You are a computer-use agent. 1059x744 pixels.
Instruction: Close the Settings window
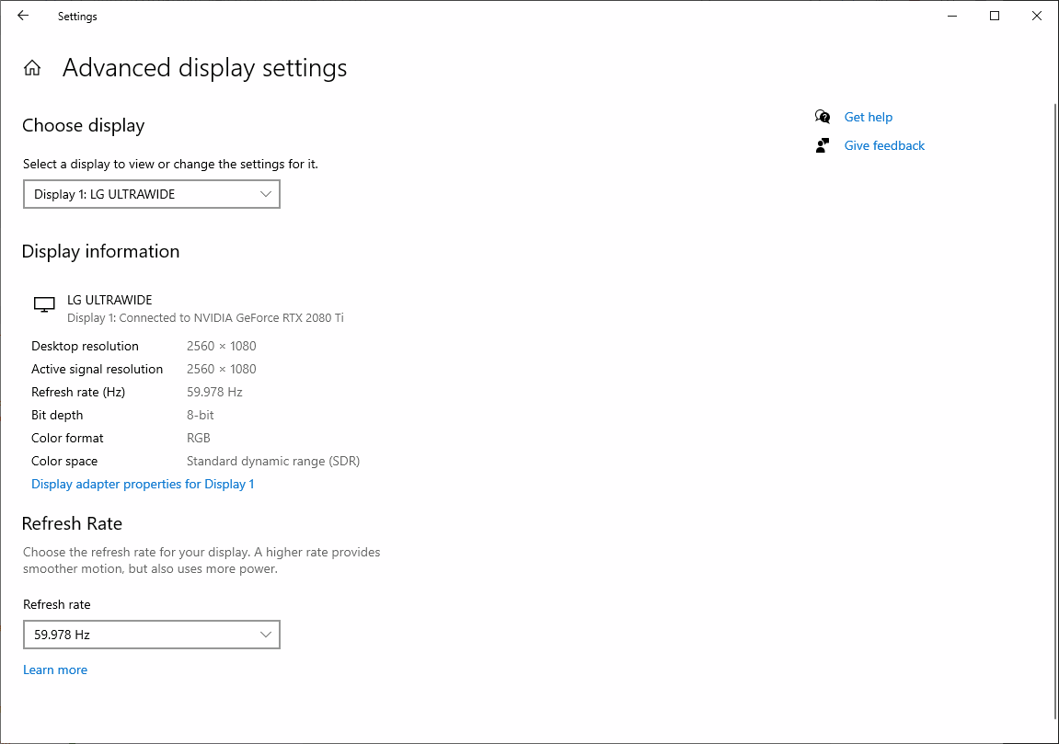coord(1037,16)
